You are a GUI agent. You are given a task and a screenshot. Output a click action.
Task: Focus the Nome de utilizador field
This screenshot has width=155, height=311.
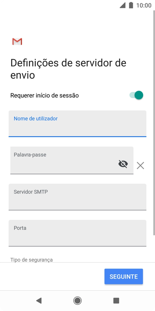coord(77,124)
